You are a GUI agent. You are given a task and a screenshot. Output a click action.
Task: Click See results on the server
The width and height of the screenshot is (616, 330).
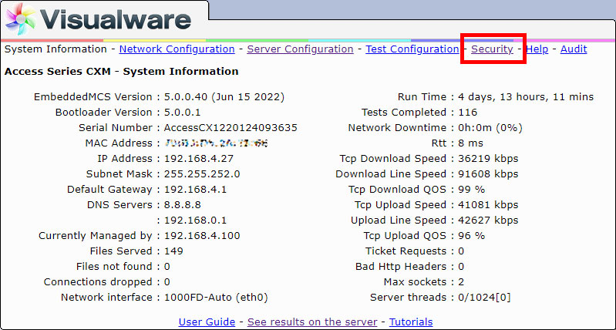click(312, 322)
